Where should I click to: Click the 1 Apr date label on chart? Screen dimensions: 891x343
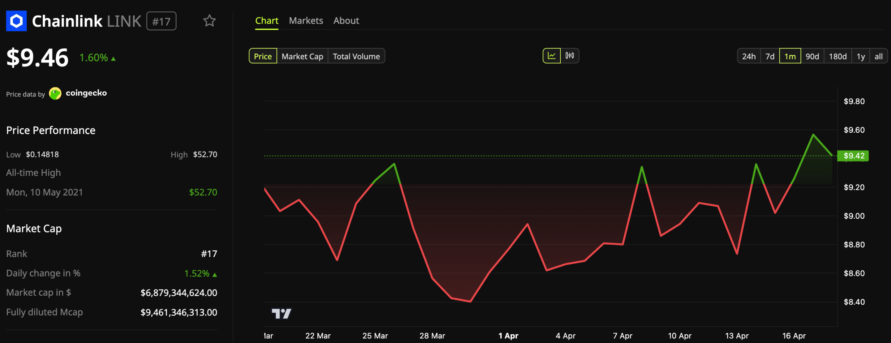pyautogui.click(x=508, y=336)
